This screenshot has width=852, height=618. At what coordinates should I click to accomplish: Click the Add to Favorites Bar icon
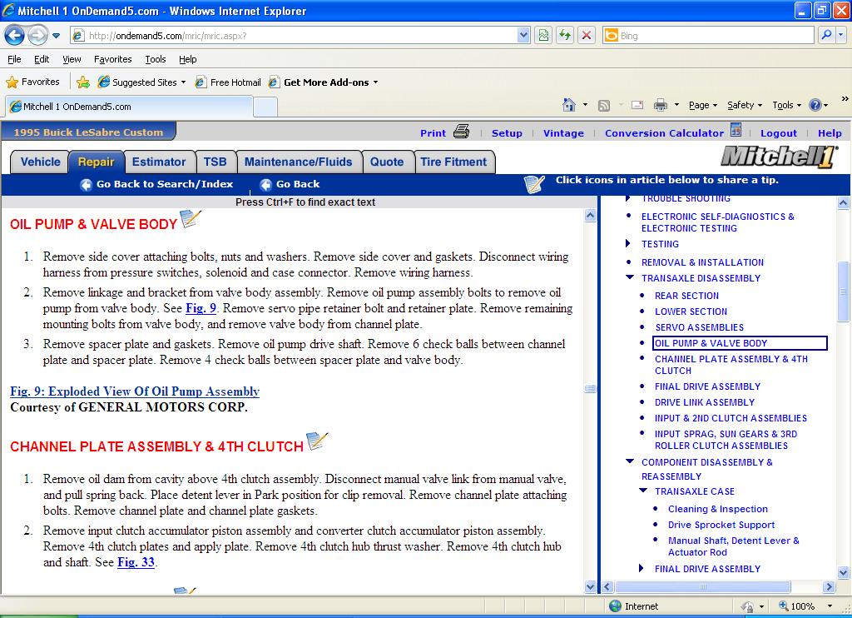click(83, 82)
